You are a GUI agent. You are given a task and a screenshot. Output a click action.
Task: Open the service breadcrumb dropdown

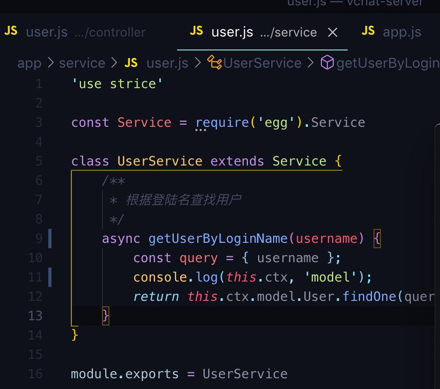(x=82, y=63)
